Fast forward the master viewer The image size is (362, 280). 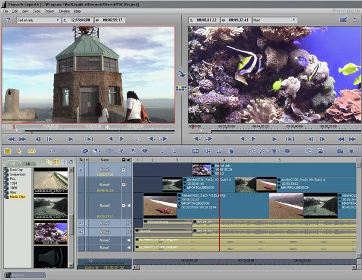pyautogui.click(x=352, y=139)
